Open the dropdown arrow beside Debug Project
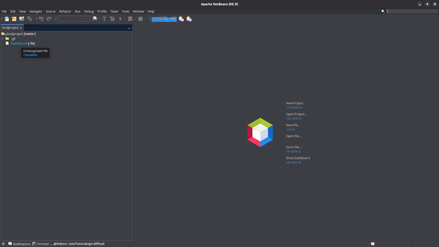Viewport: 439px width, 247px height. (135, 19)
